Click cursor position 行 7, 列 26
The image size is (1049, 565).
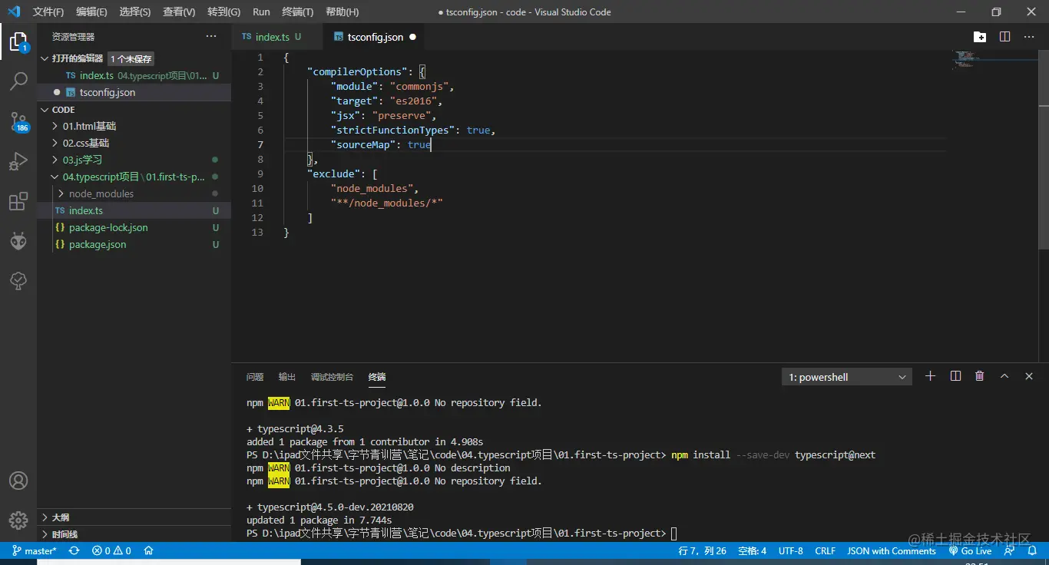tap(702, 550)
